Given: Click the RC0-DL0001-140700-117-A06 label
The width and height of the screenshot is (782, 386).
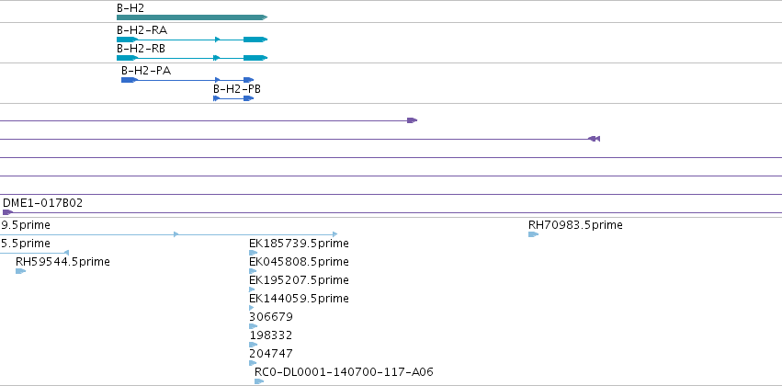Looking at the screenshot, I should point(344,372).
